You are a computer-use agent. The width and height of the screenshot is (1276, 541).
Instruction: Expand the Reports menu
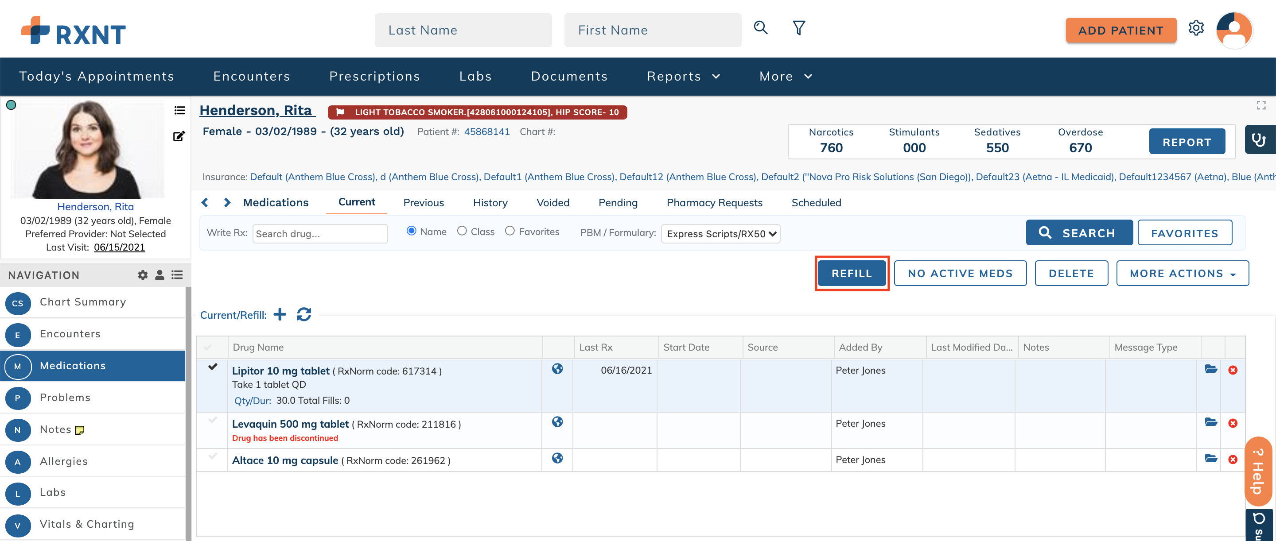coord(683,76)
